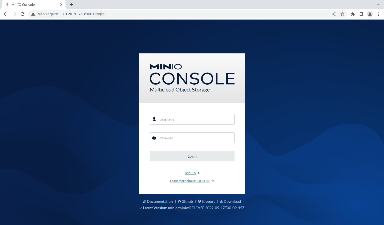The width and height of the screenshot is (384, 225).
Task: Visit the Github footer link
Action: [x=187, y=201]
